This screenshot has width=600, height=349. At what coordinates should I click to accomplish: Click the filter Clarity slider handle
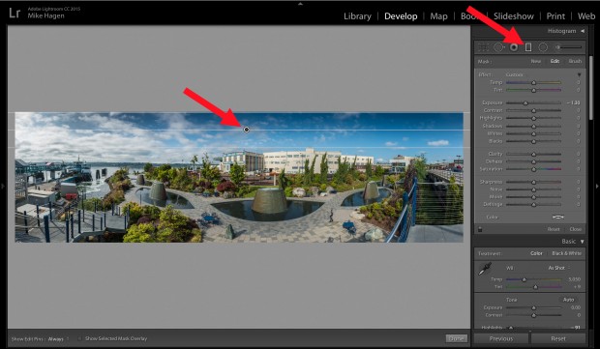534,154
